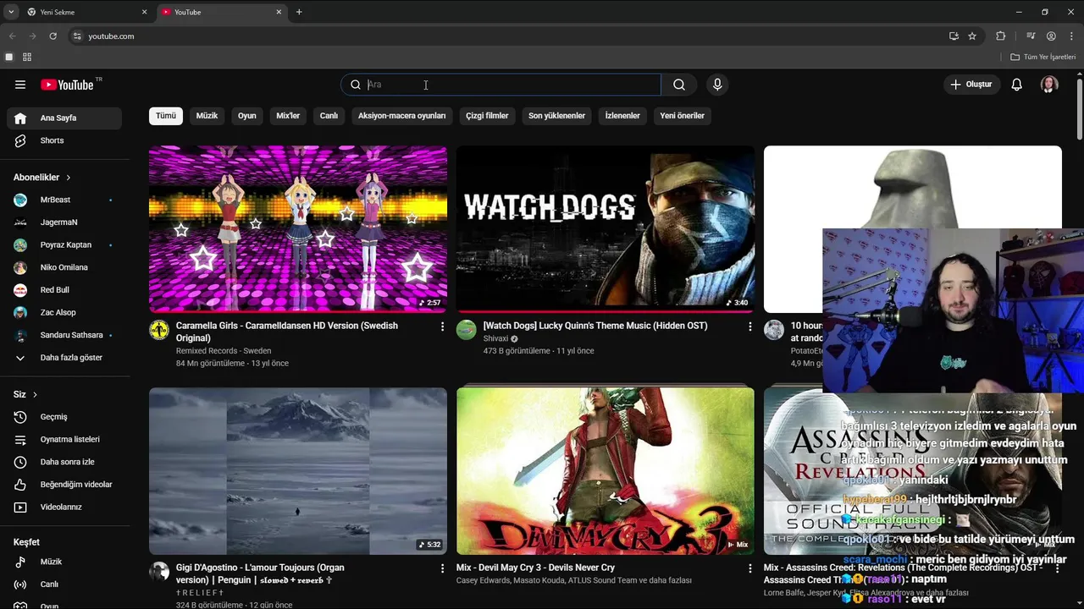Viewport: 1084px width, 609px height.
Task: Open options for Watch Dogs video
Action: click(749, 326)
